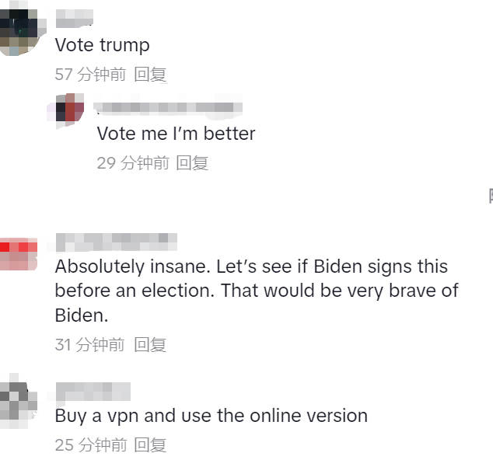The image size is (493, 460).
Task: Open blurred username above "Vote trump"
Action: point(75,19)
